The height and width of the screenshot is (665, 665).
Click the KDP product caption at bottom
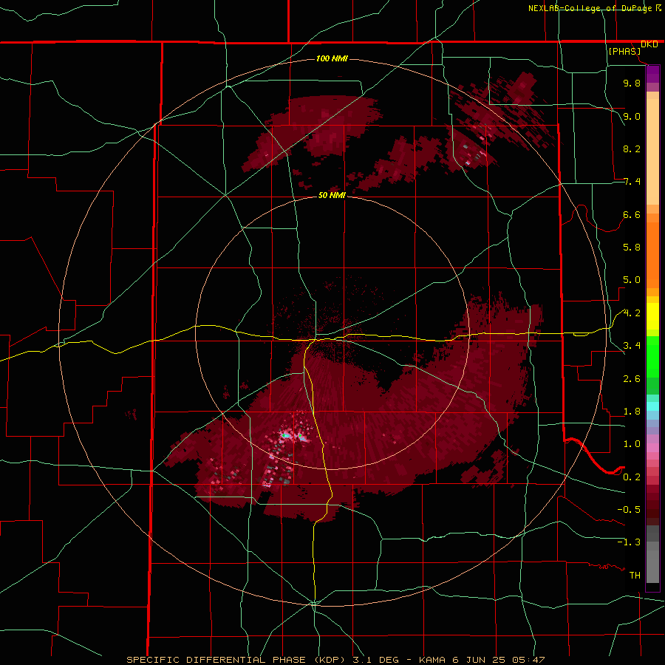[335, 660]
